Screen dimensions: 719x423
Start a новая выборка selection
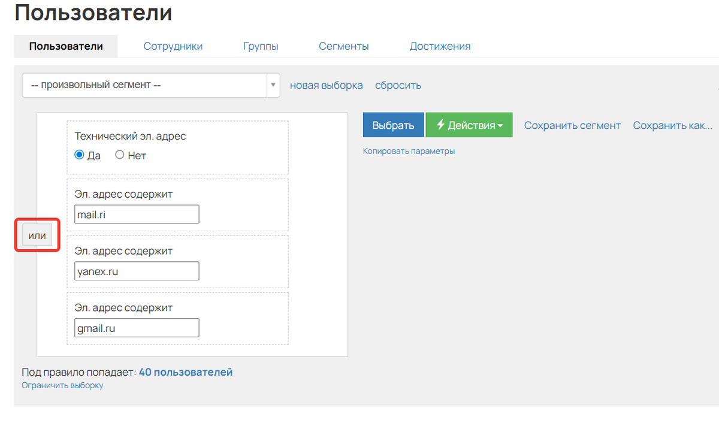(326, 85)
